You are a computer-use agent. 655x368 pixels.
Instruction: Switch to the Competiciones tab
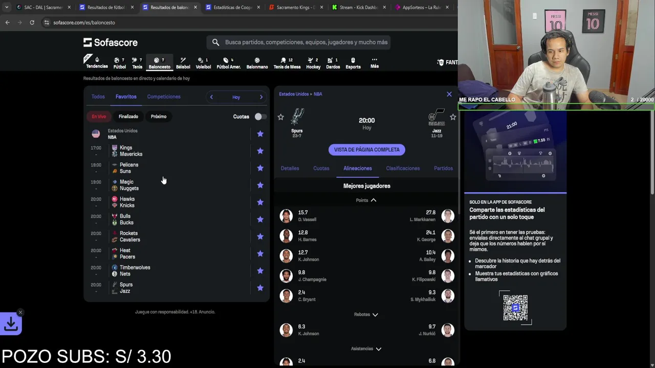click(164, 97)
